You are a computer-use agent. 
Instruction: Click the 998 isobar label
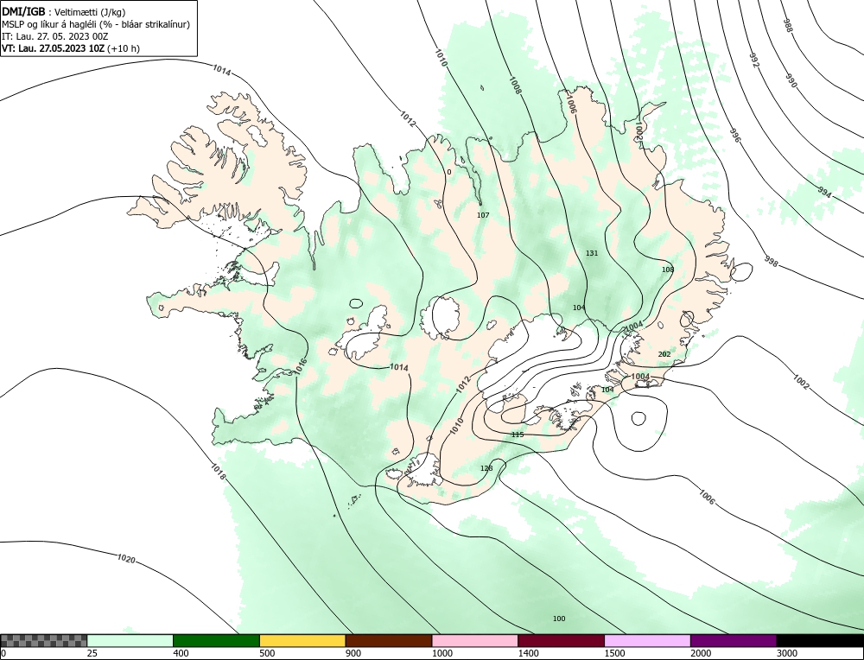(772, 263)
